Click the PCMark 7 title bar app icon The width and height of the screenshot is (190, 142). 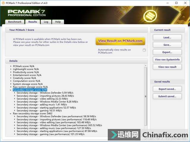3,3
